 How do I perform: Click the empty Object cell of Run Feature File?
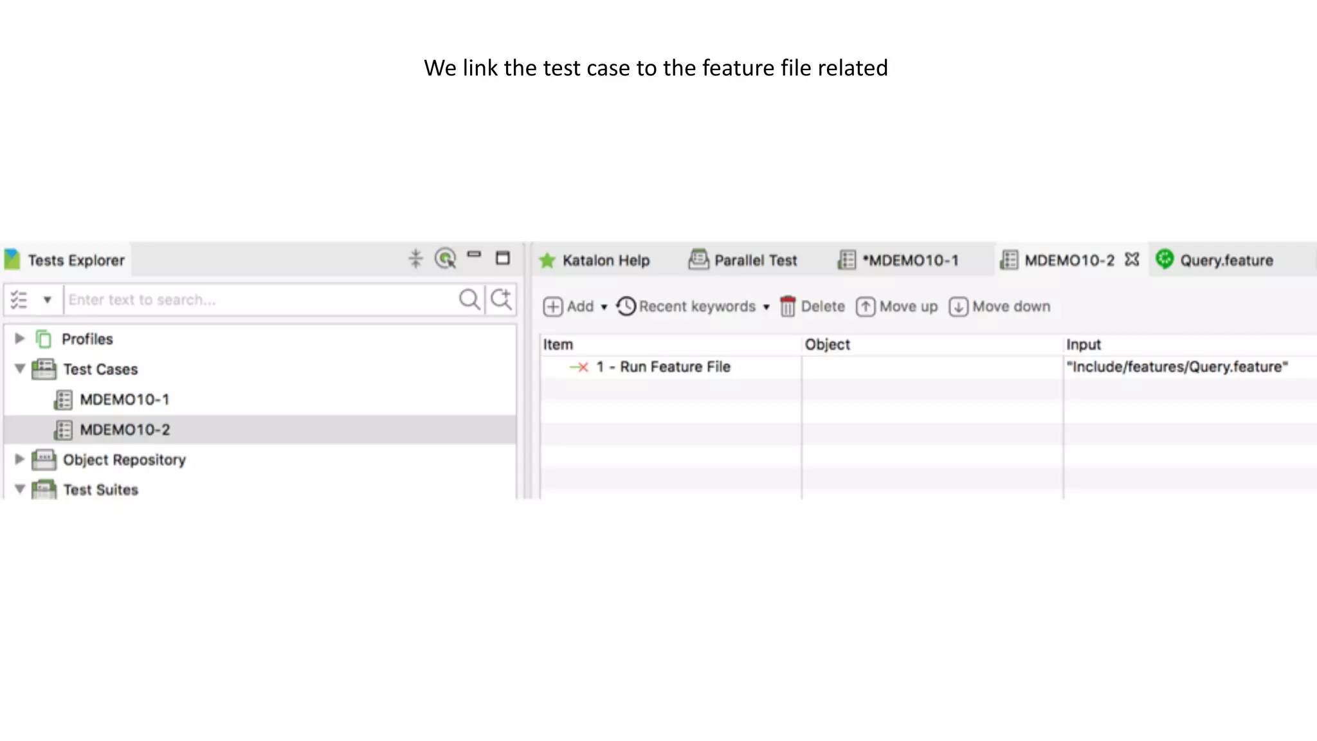click(x=932, y=367)
